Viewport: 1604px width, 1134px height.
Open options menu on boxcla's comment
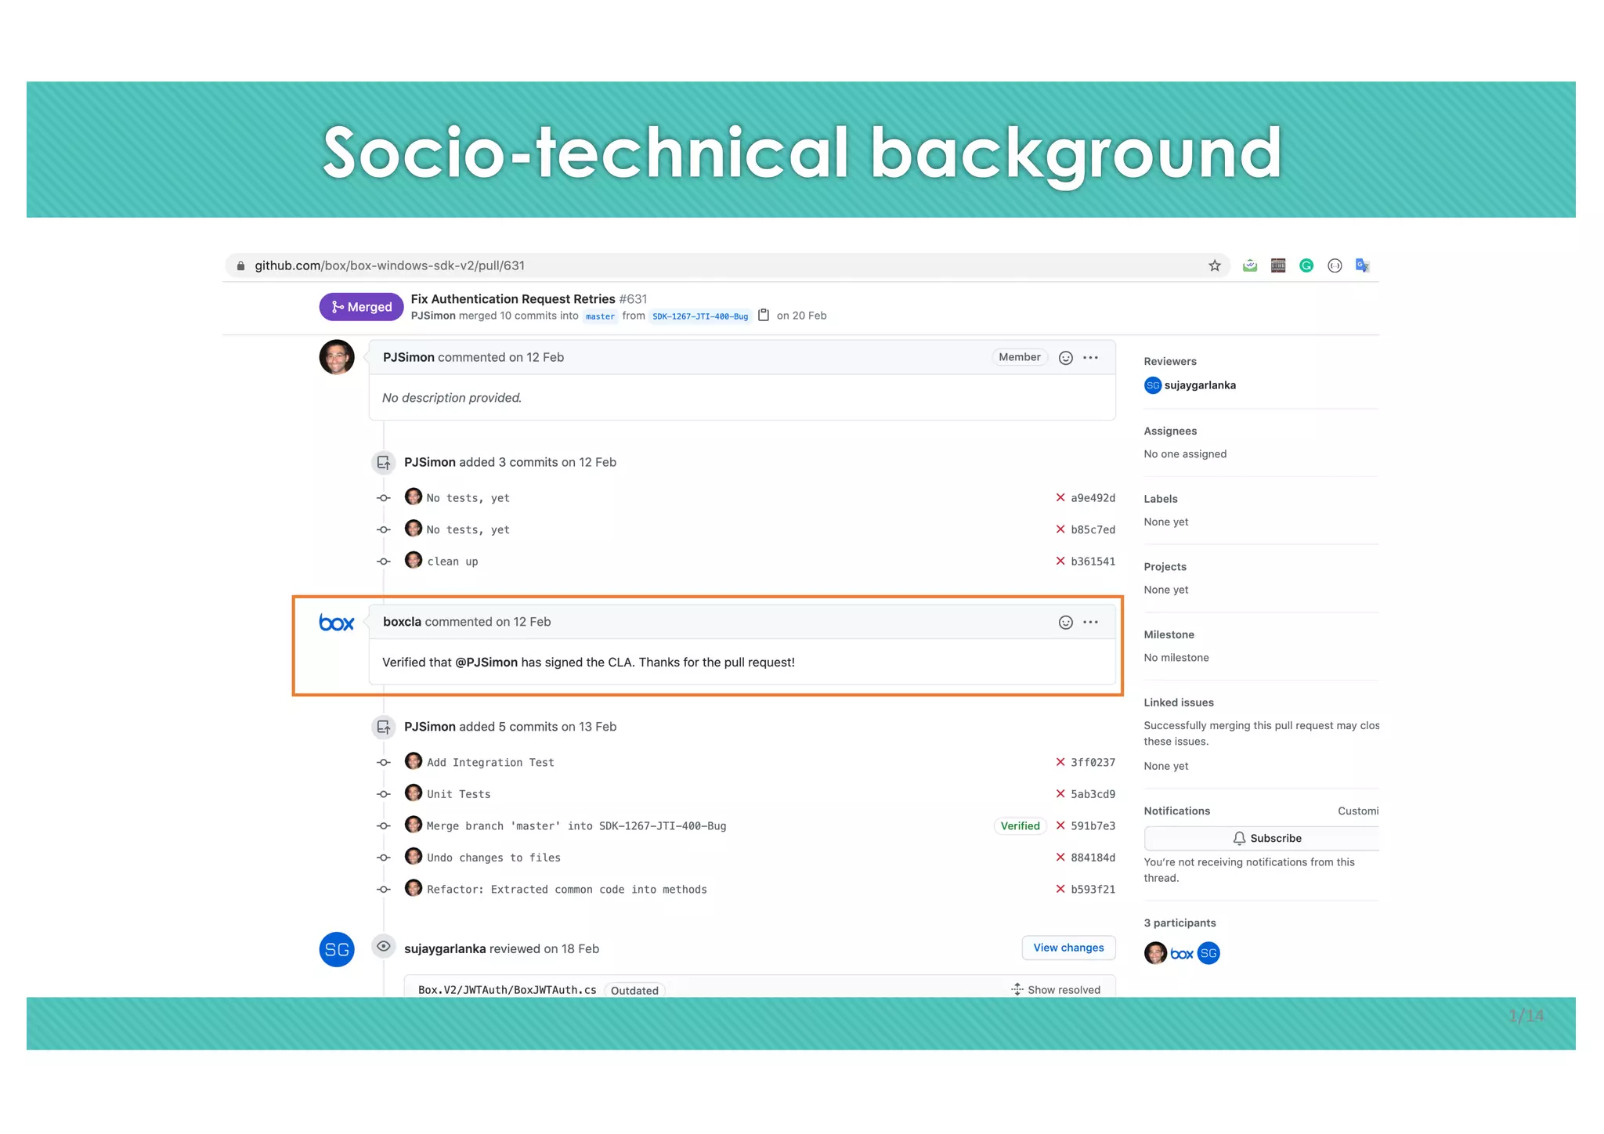pyautogui.click(x=1090, y=623)
